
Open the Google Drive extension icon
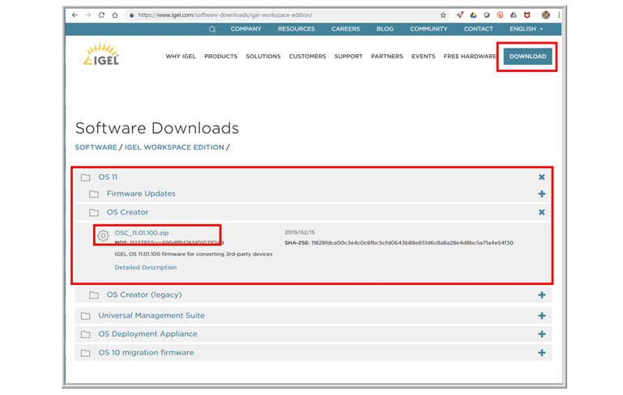473,15
